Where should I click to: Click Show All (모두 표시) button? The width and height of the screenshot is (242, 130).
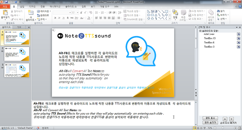(x=210, y=118)
